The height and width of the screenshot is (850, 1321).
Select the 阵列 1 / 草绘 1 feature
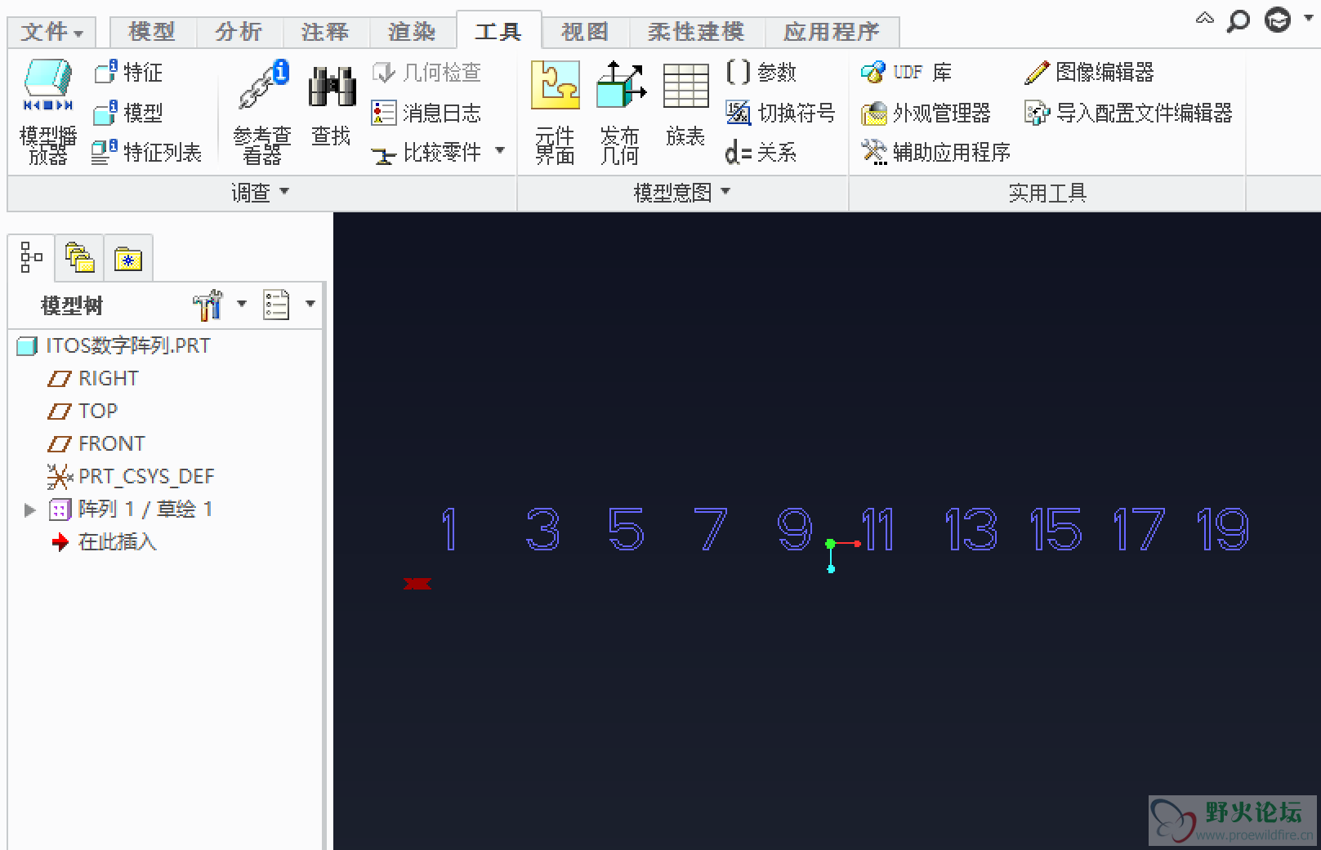(131, 510)
